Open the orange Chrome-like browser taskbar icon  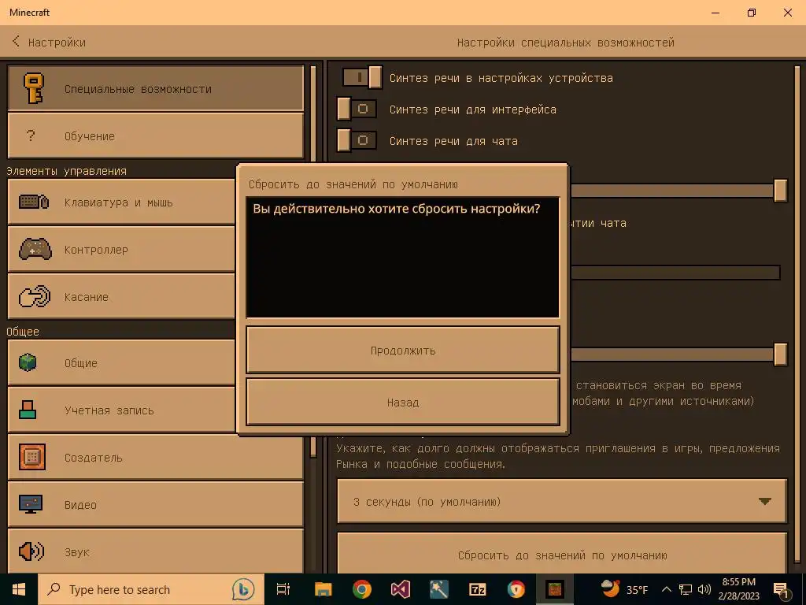[x=516, y=589]
